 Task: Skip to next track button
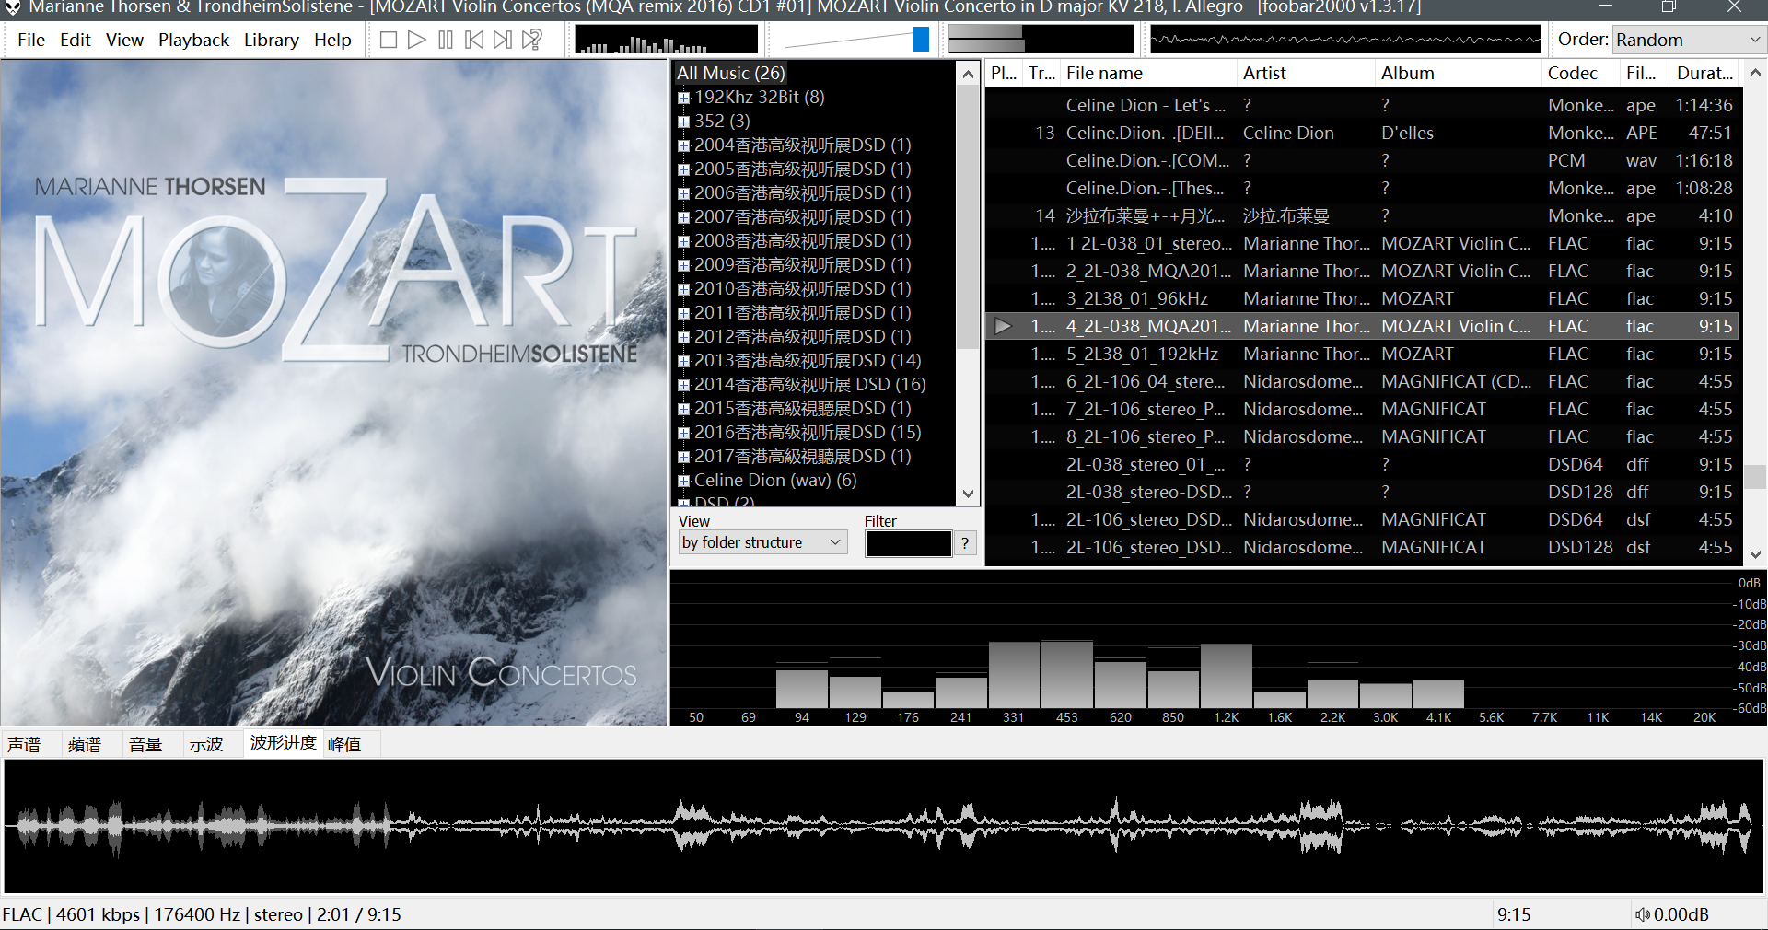click(x=503, y=40)
